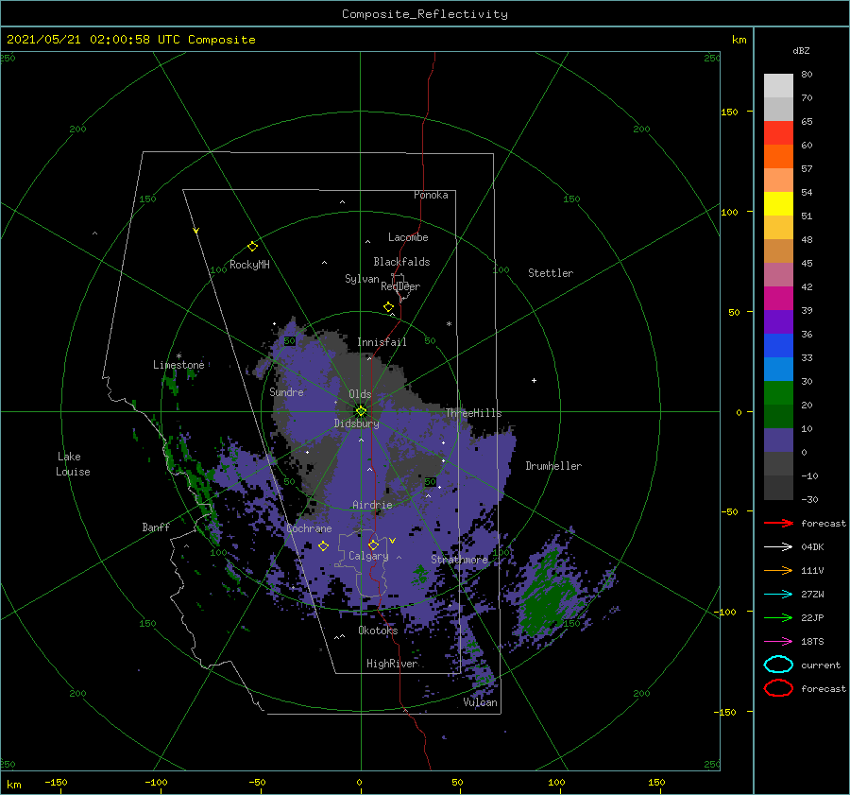Click the Sylvan label

pos(362,278)
